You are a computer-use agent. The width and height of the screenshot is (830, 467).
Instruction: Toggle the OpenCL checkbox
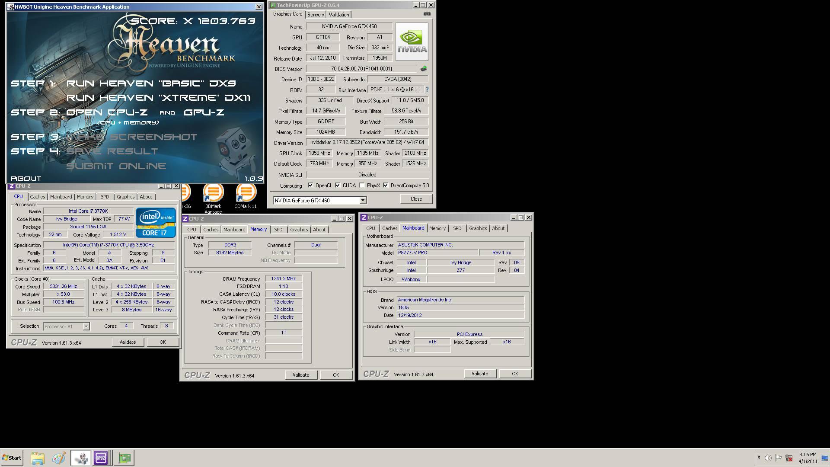310,186
